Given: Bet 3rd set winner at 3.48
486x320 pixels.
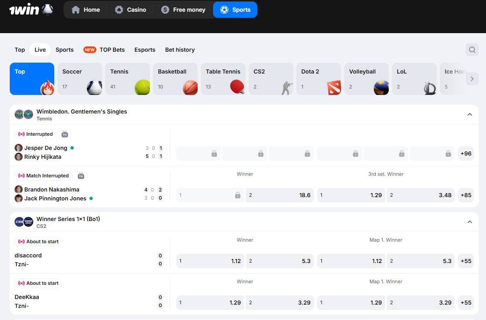Looking at the screenshot, I should (421, 195).
